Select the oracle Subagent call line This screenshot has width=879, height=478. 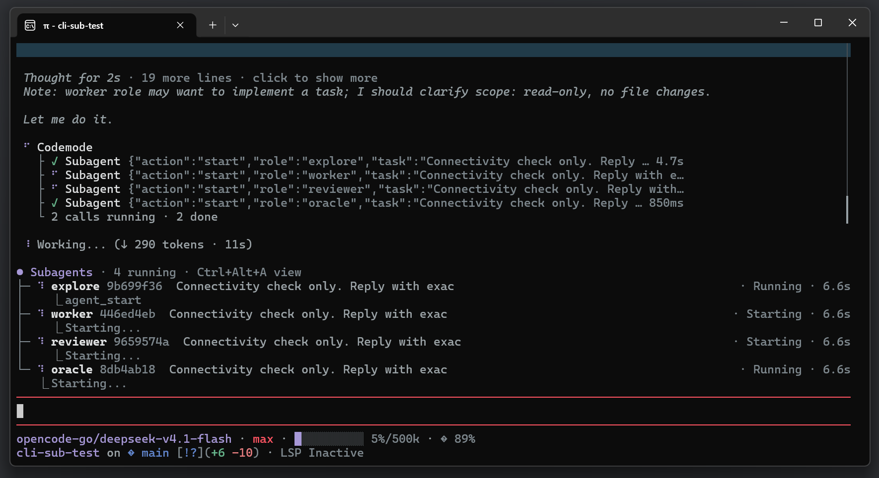374,203
